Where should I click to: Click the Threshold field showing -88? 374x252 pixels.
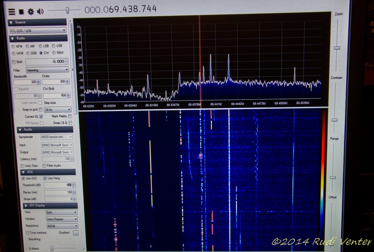58,185
